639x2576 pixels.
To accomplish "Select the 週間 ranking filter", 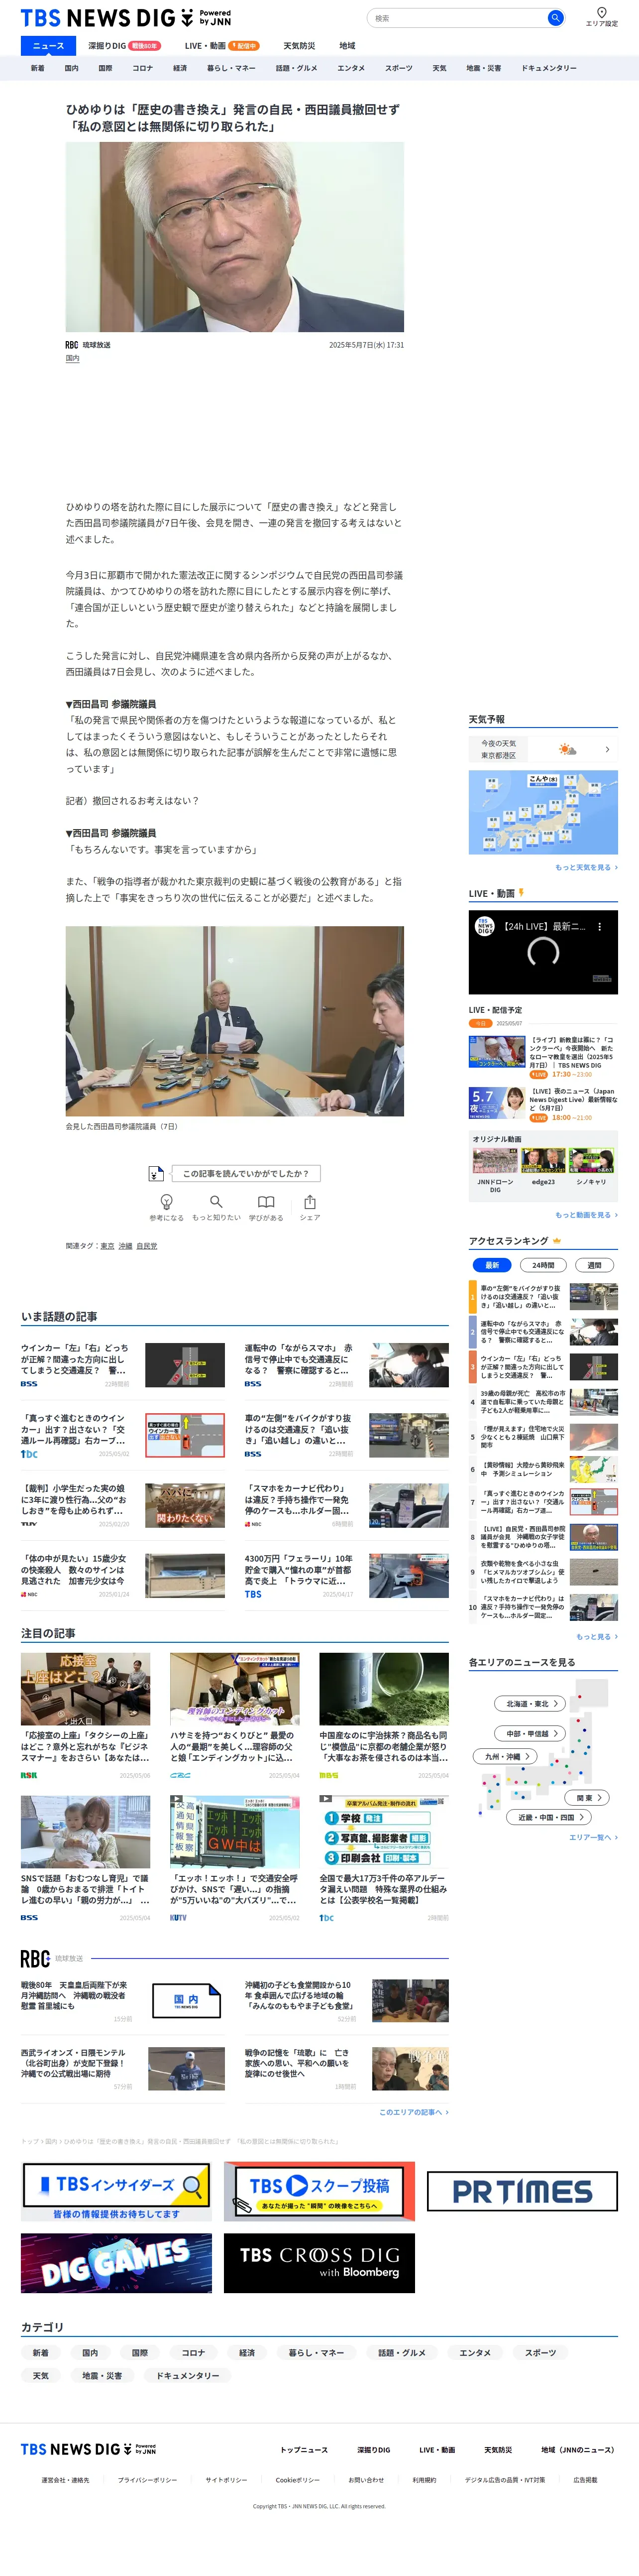I will pos(594,1265).
